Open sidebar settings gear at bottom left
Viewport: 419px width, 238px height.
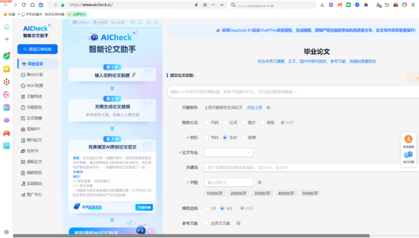[7, 232]
